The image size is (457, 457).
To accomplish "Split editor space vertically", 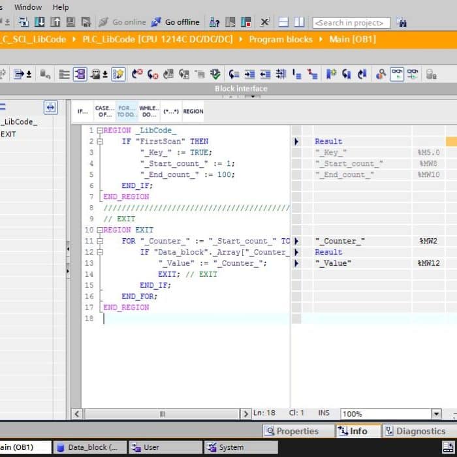I will click(x=299, y=22).
